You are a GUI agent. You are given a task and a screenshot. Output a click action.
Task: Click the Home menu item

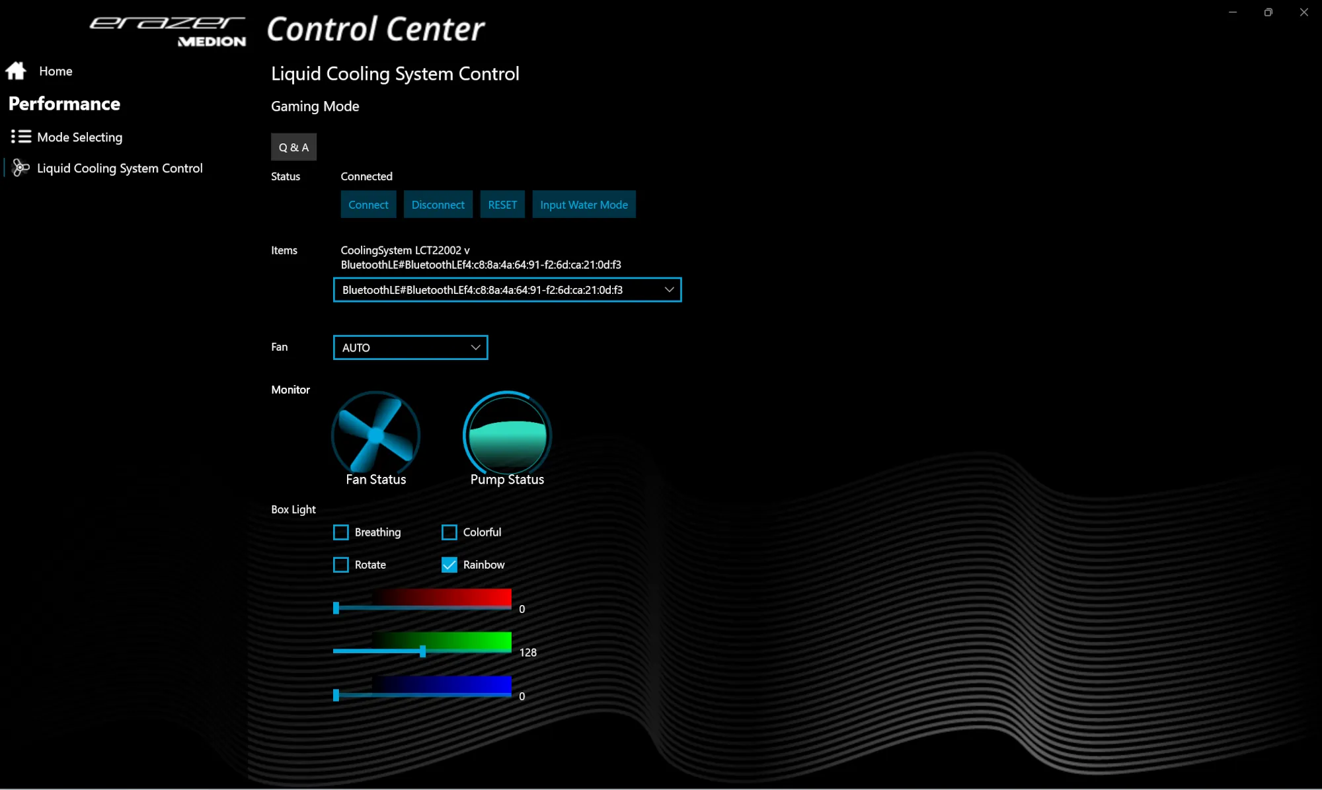(55, 71)
